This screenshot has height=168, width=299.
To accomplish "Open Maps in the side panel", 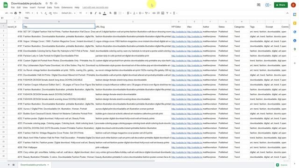I will pos(295,49).
